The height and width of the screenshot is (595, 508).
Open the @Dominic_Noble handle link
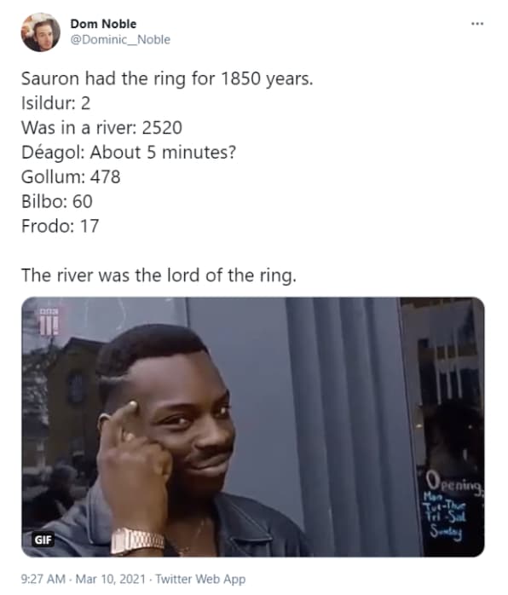120,39
